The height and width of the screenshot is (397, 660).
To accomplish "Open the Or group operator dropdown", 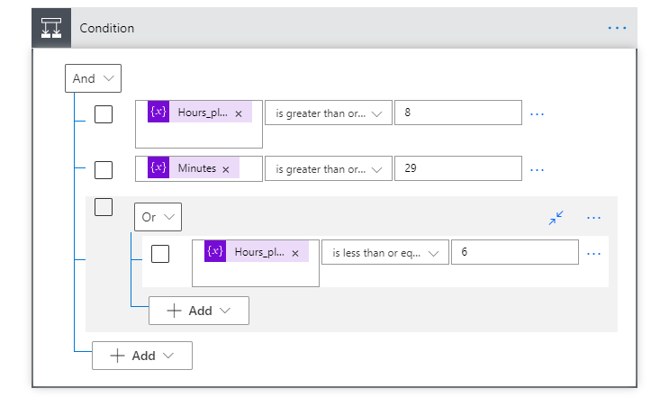I will click(x=158, y=217).
